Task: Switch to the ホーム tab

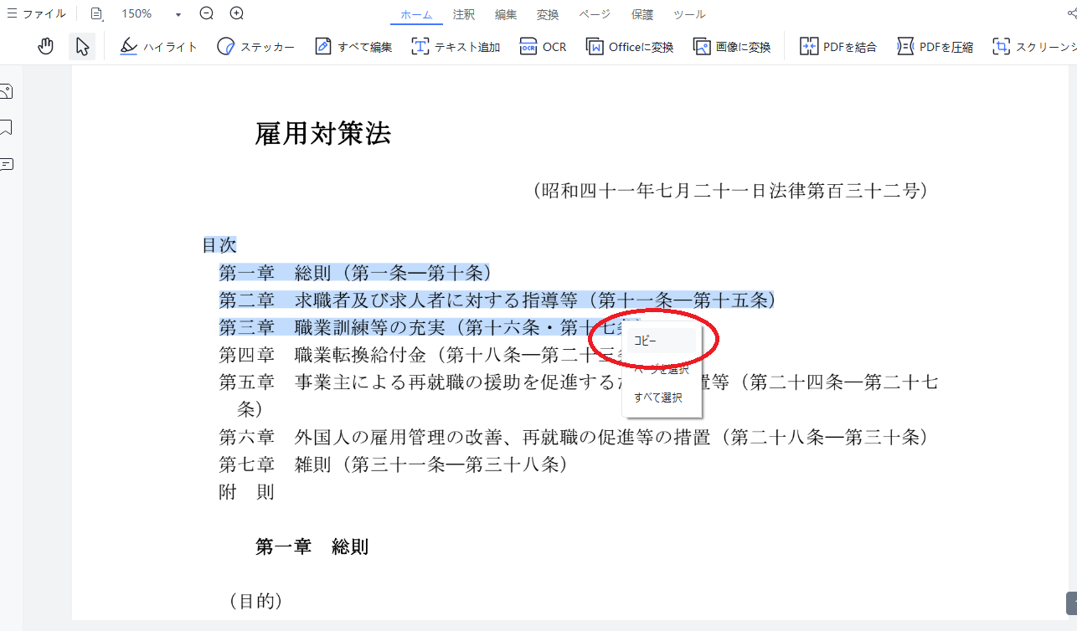Action: click(x=416, y=14)
